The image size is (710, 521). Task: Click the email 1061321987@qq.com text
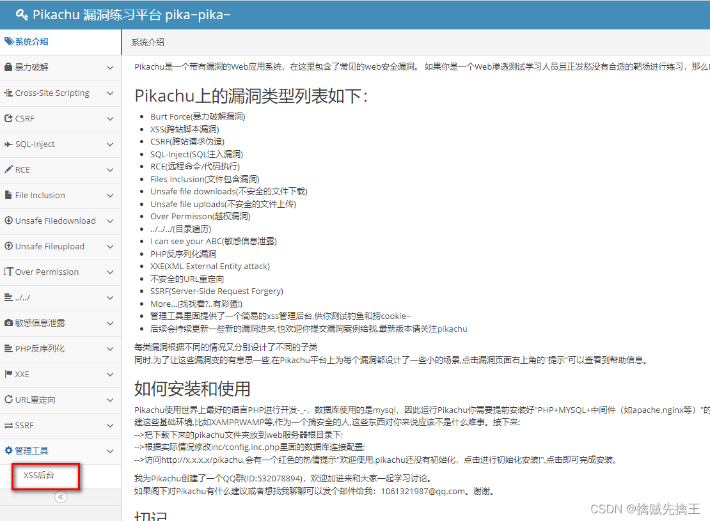click(423, 491)
